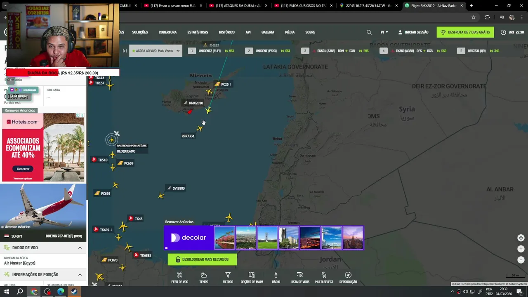Open the Cobertura menu
Image resolution: width=528 pixels, height=297 pixels.
click(x=167, y=32)
